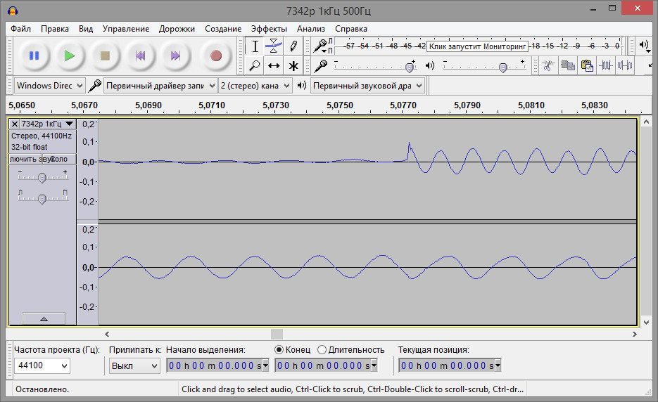Open the Первичный драйвер записи input device dropdown
This screenshot has width=658, height=402.
click(x=160, y=86)
